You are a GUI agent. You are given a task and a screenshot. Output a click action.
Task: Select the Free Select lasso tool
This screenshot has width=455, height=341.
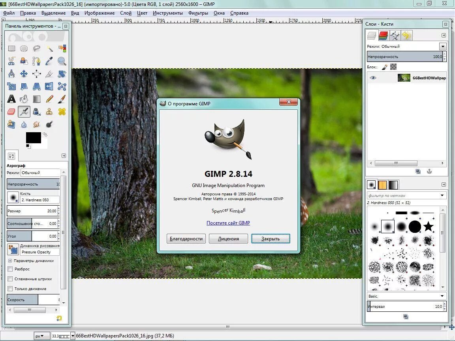[37, 49]
